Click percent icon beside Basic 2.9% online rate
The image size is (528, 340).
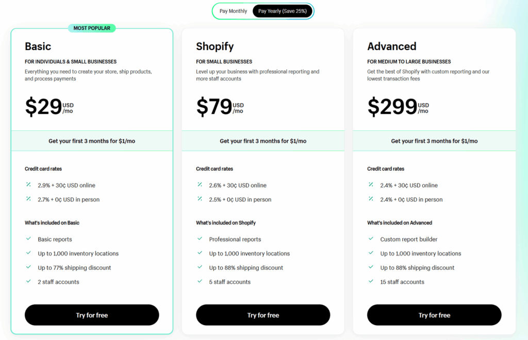[28, 185]
